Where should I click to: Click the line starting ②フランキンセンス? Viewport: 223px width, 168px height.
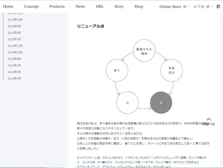(124, 167)
